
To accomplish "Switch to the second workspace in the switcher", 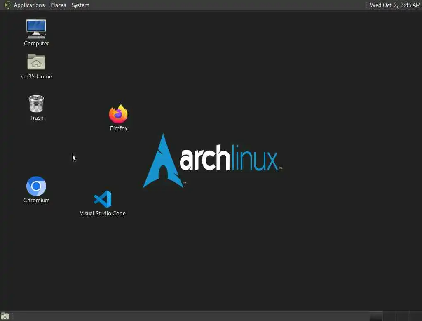I will 389,316.
